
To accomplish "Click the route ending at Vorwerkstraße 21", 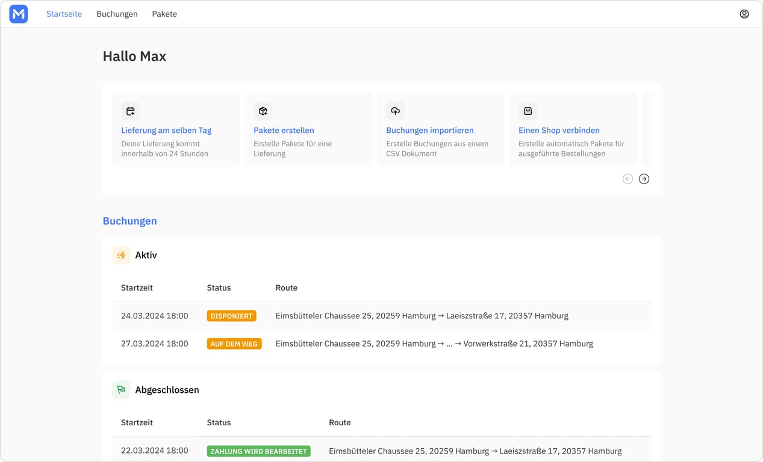I will [434, 344].
